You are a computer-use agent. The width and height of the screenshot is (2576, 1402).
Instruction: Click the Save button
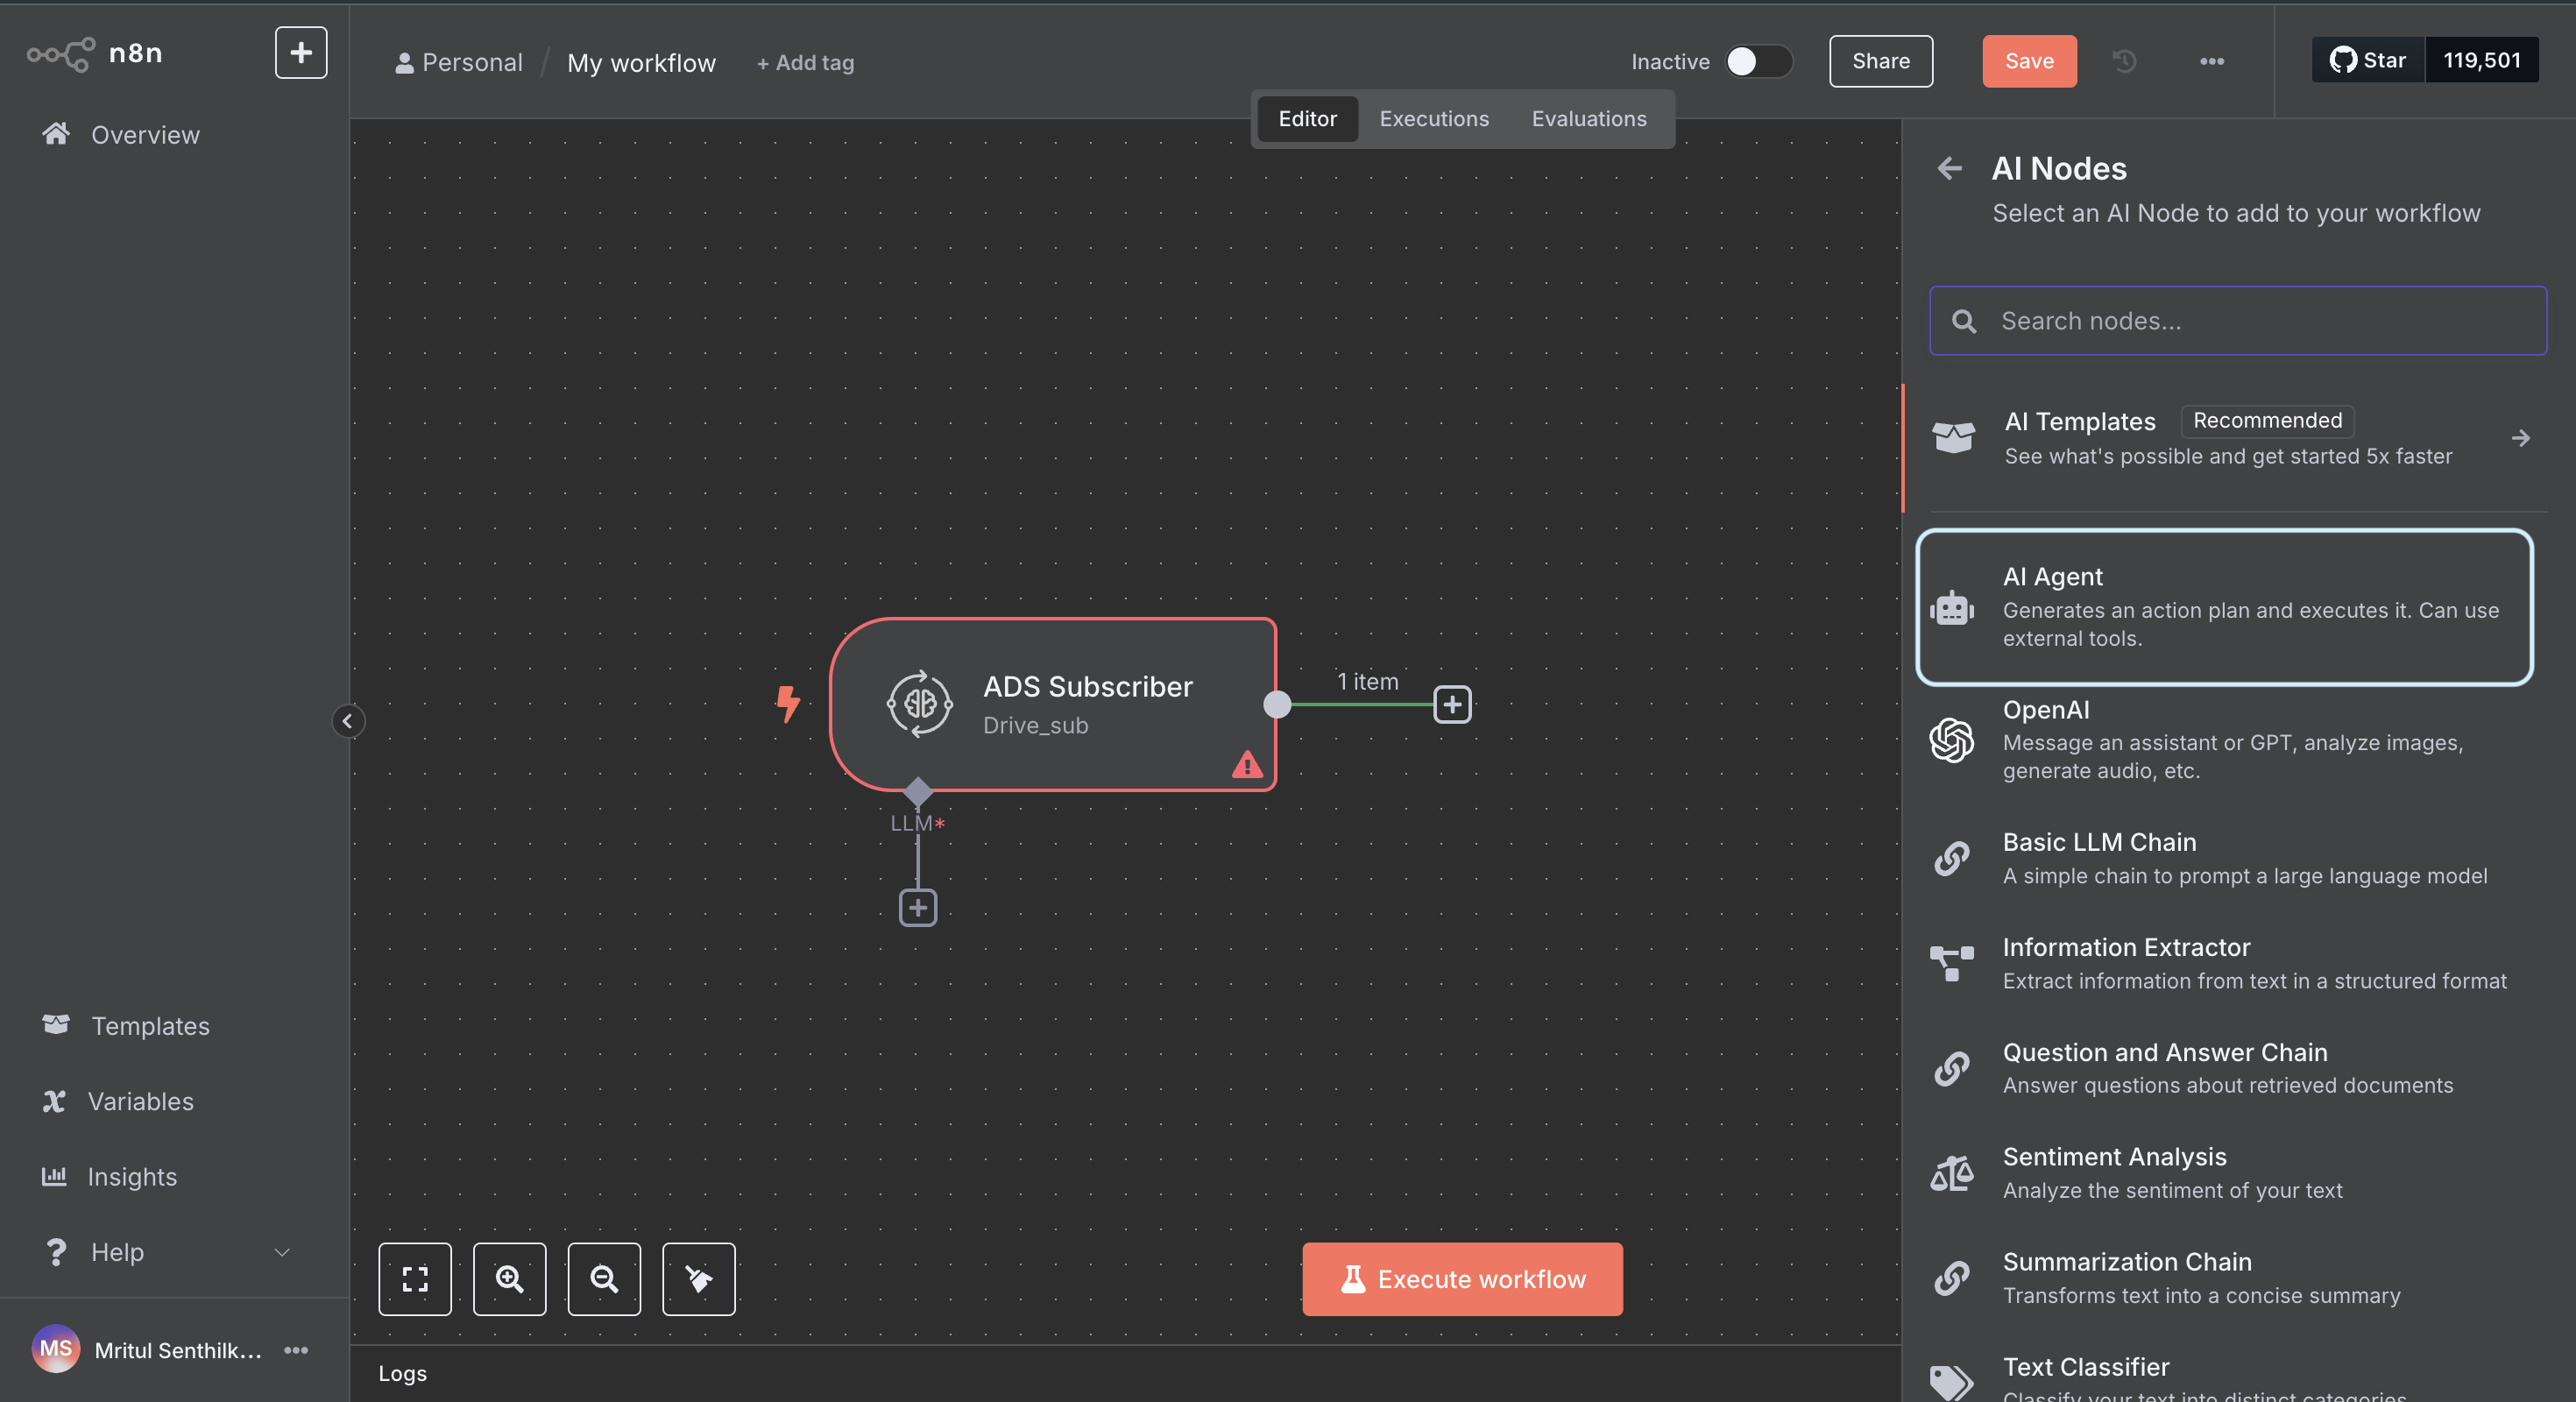2028,61
